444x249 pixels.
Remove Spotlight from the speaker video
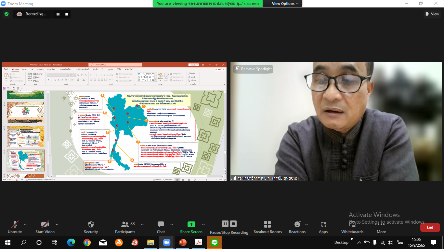point(253,69)
